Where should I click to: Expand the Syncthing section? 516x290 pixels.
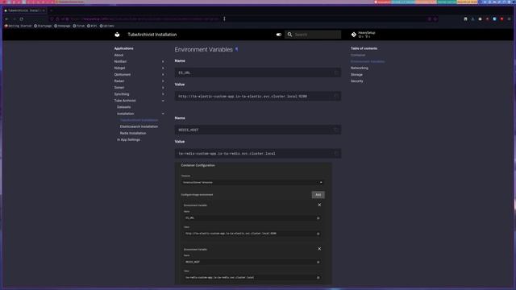[x=163, y=94]
